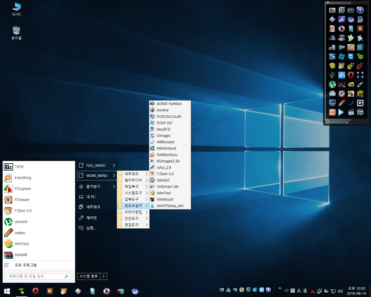Expand the 시스템도구 folder
Viewport: 371px width, 297px height.
[133, 193]
